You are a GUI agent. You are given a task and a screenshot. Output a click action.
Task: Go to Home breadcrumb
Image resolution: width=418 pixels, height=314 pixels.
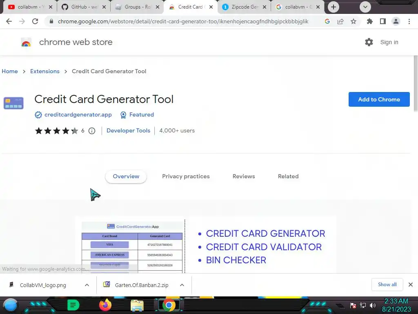pos(10,71)
